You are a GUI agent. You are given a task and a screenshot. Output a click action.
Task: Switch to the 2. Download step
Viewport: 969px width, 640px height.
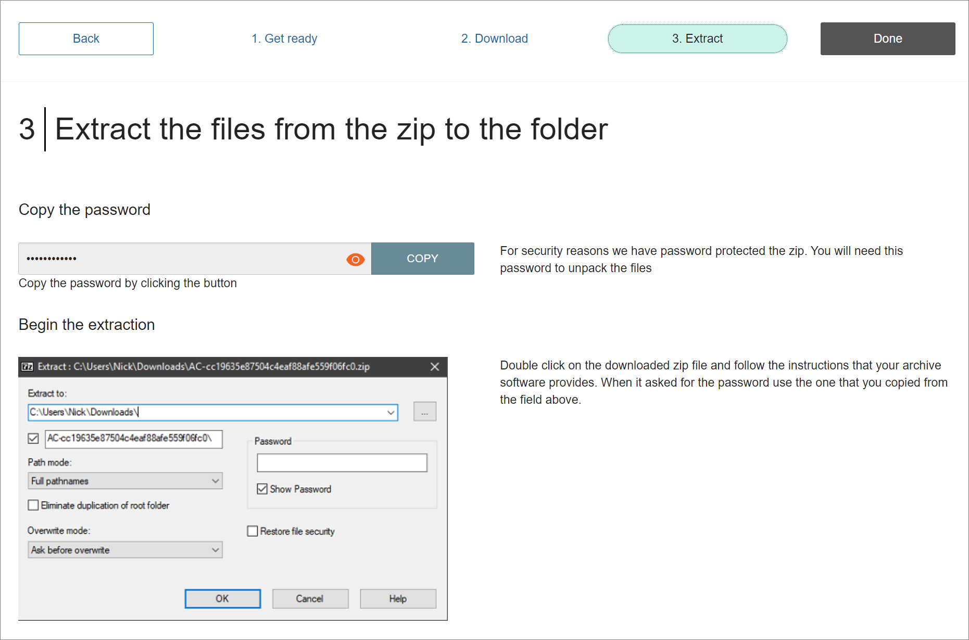[x=494, y=38]
